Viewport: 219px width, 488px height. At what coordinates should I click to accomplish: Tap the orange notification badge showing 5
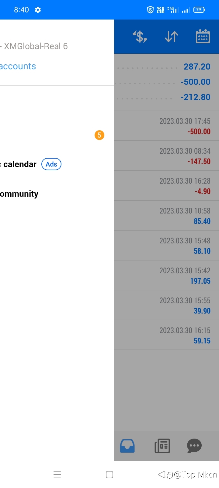pos(99,135)
